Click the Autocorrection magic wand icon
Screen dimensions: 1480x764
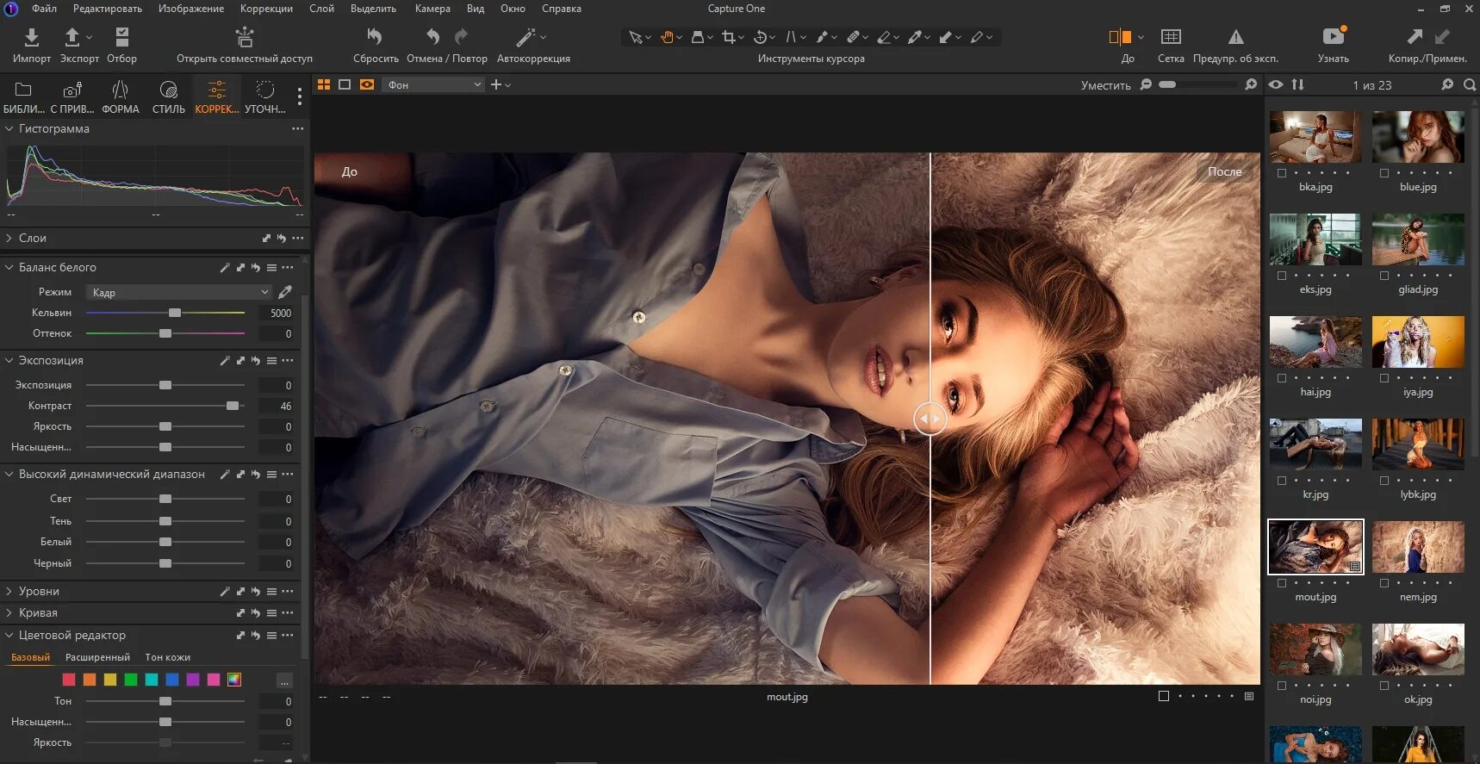tap(525, 37)
